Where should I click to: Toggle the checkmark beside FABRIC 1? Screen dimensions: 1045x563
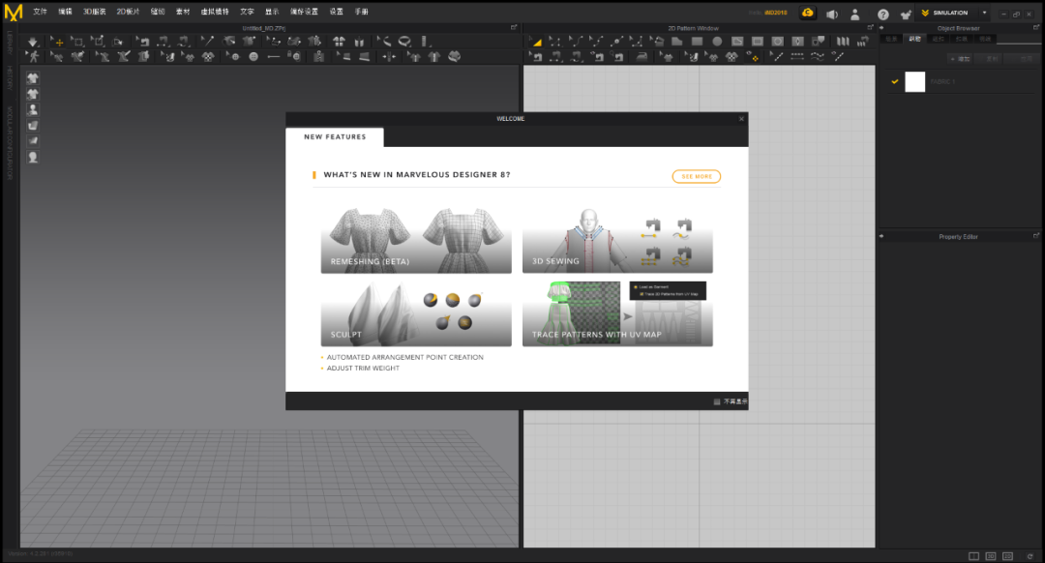coord(895,82)
